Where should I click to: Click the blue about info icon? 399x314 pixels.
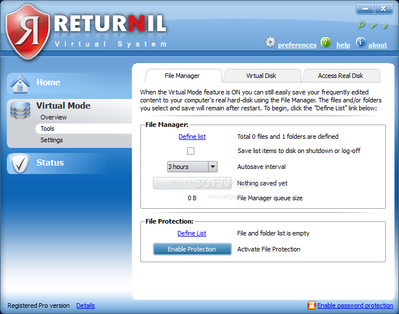click(360, 42)
